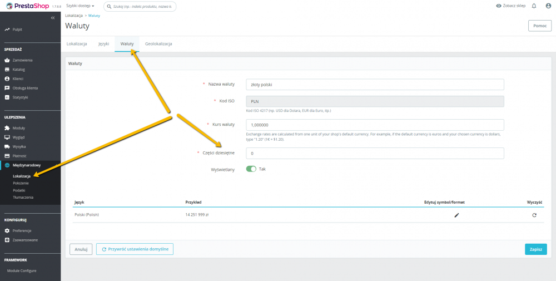Click the Polski (Polish) row text
The width and height of the screenshot is (556, 281).
(87, 215)
